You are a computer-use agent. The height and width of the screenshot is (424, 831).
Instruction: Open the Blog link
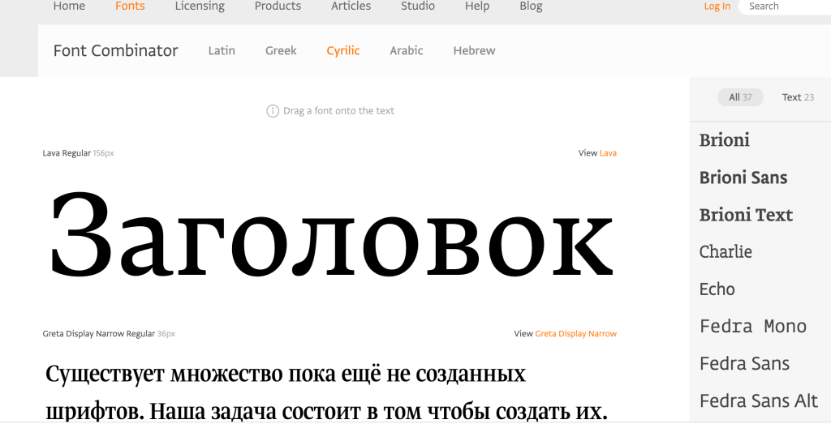coord(531,6)
